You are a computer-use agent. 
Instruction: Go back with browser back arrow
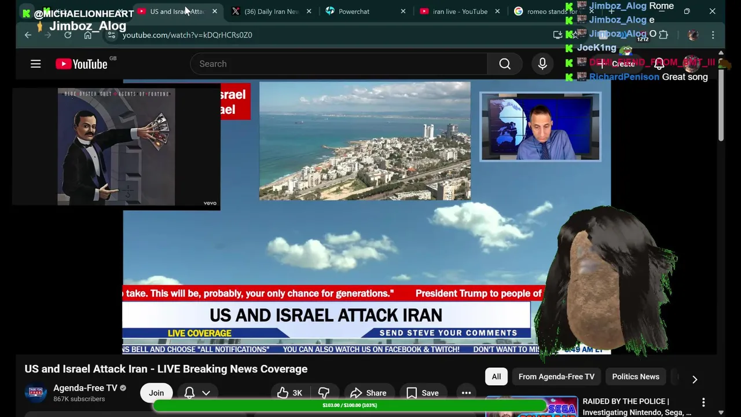point(28,35)
